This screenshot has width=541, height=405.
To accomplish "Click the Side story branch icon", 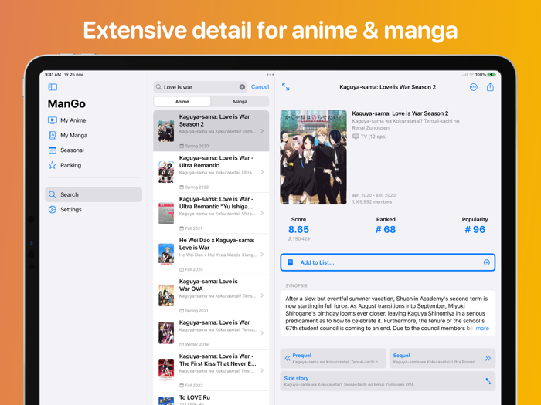I will pyautogui.click(x=488, y=381).
